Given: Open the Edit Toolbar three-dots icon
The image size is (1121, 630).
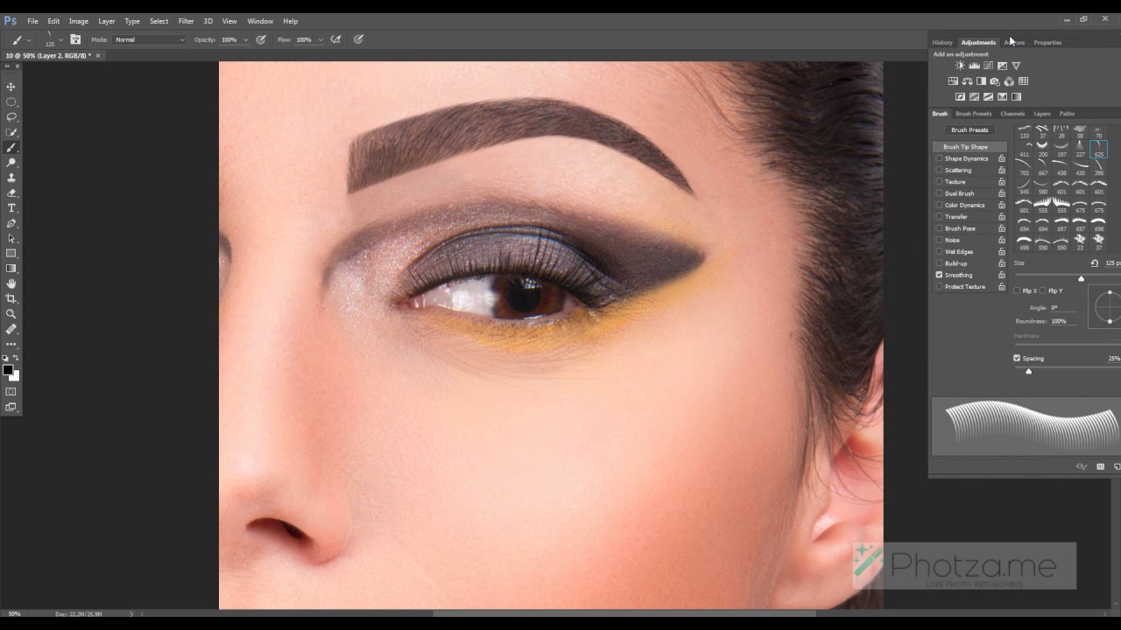Looking at the screenshot, I should (x=11, y=345).
